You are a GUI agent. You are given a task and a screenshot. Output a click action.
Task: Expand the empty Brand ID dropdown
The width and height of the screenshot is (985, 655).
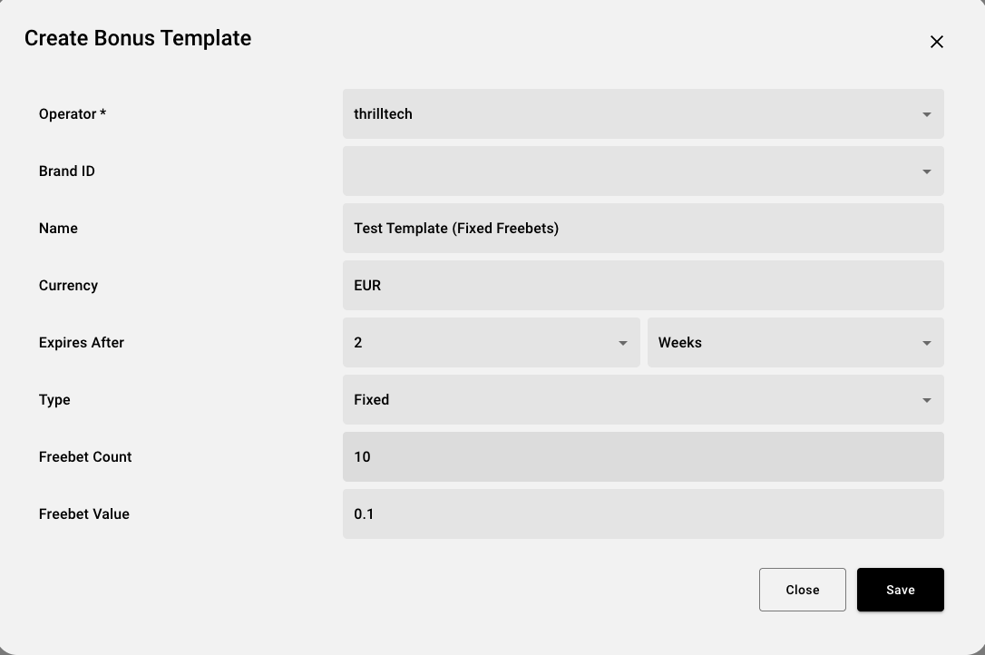click(642, 171)
